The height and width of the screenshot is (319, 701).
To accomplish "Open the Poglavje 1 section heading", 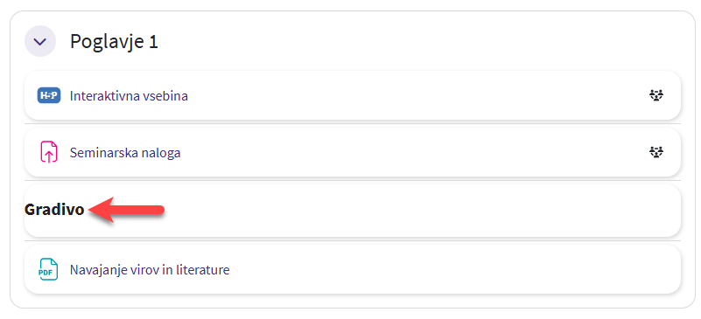I will (114, 42).
